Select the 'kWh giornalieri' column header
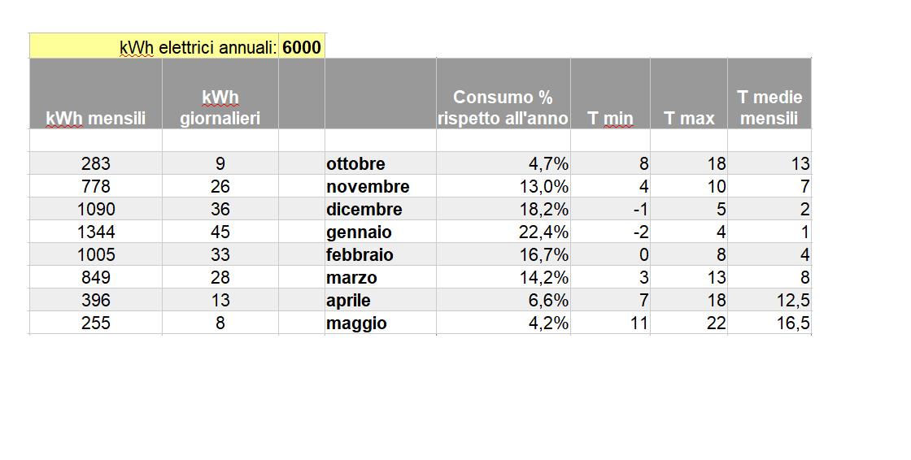The width and height of the screenshot is (911, 460). pyautogui.click(x=220, y=93)
